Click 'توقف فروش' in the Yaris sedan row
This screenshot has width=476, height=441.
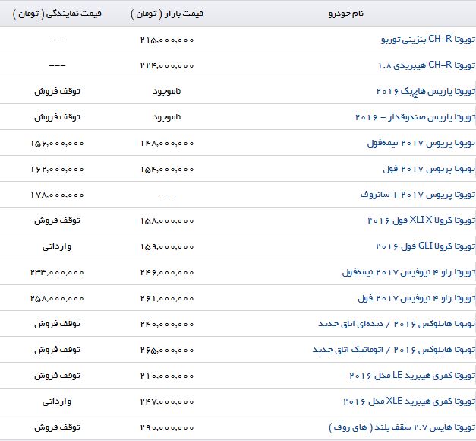coord(57,117)
